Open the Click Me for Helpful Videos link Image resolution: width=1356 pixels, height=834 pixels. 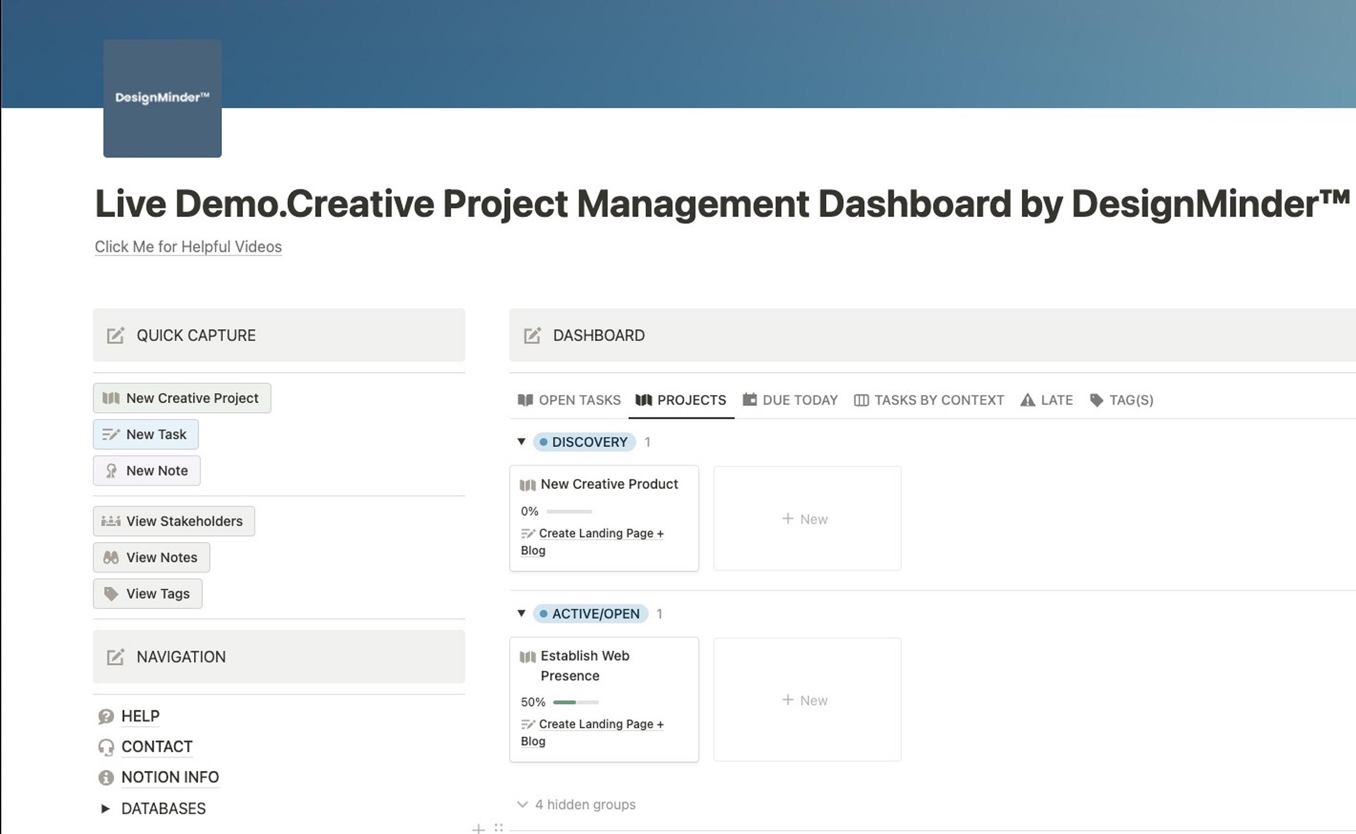pyautogui.click(x=188, y=247)
